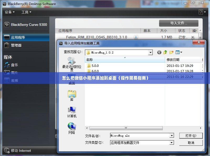Open the 设备 menu
Screen dimensions: 210x156
(10, 12)
